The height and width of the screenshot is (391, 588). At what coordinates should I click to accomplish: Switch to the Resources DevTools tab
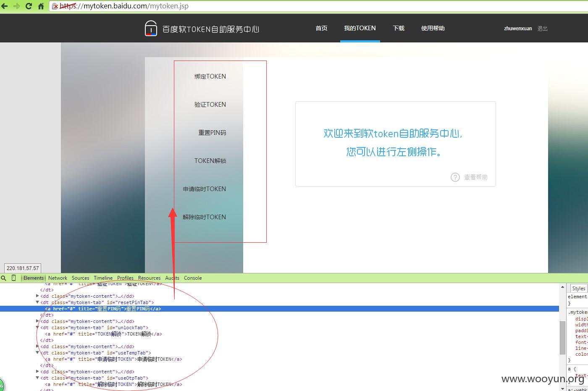(x=149, y=278)
